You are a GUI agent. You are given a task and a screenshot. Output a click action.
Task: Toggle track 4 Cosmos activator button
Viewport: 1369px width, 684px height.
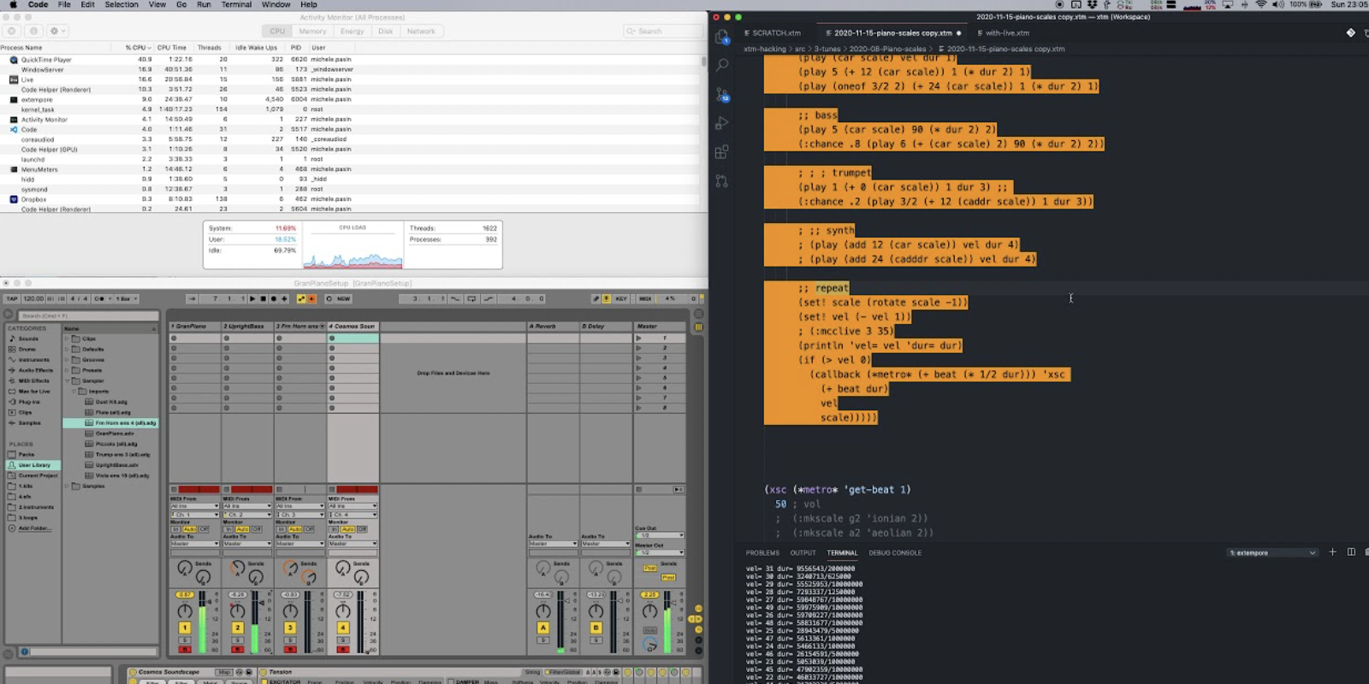pos(343,628)
